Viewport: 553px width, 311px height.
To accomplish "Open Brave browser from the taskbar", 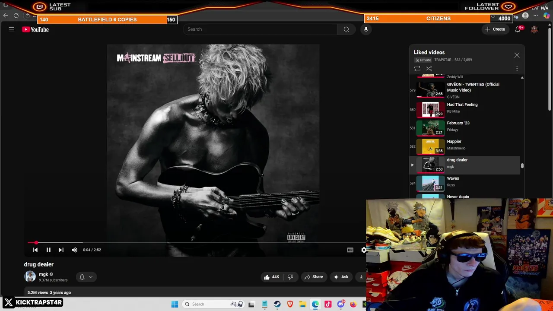I will [x=290, y=304].
